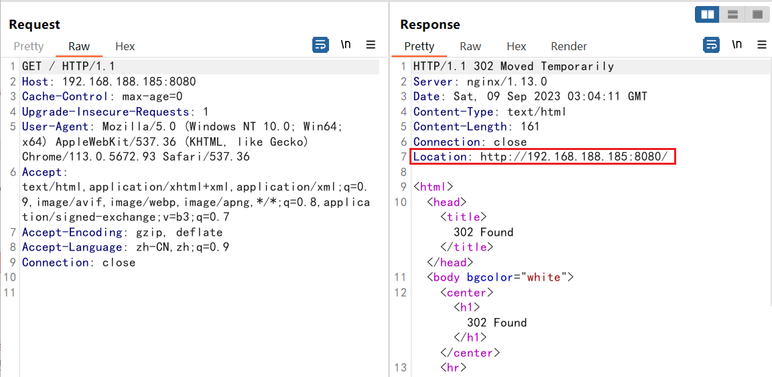
Task: Select side-by-side split layout view
Action: (708, 14)
